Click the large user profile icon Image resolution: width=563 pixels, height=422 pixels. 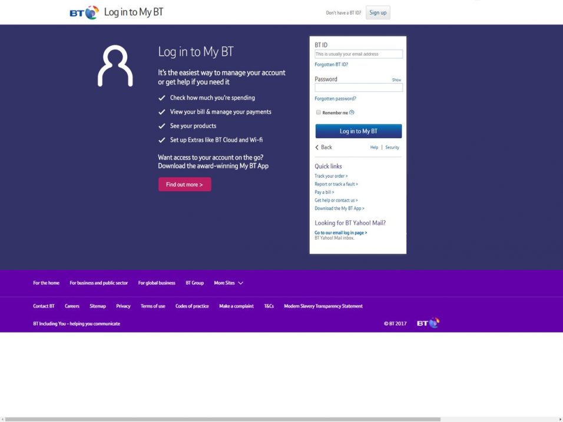click(x=115, y=66)
